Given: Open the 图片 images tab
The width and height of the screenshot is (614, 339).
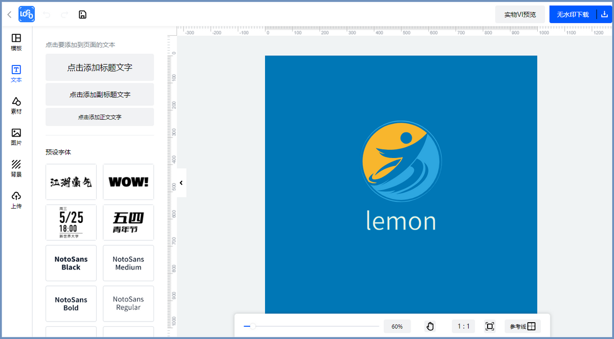Looking at the screenshot, I should 16,137.
